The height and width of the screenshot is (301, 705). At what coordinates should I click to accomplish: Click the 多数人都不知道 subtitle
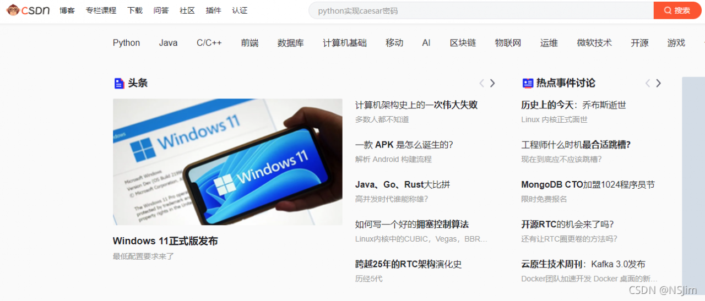click(x=382, y=119)
